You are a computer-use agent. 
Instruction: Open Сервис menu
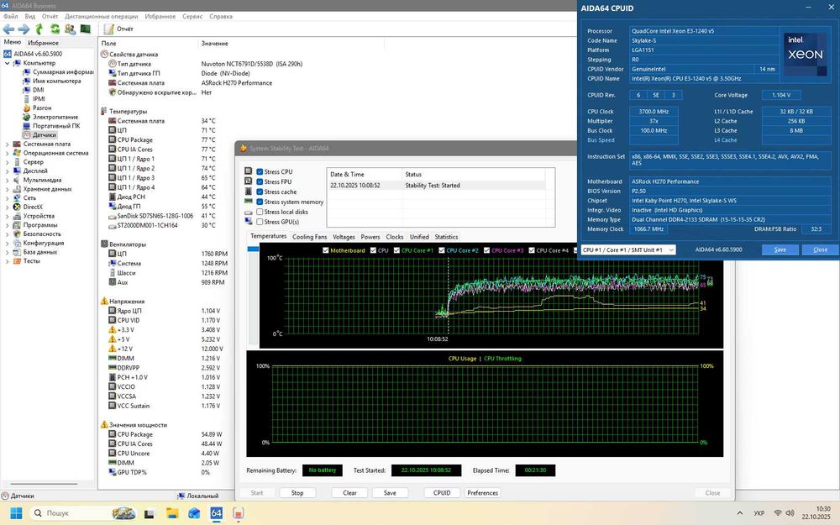192,16
